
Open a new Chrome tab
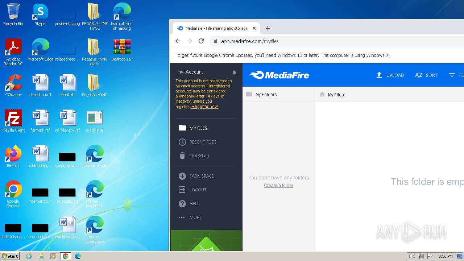tap(268, 28)
